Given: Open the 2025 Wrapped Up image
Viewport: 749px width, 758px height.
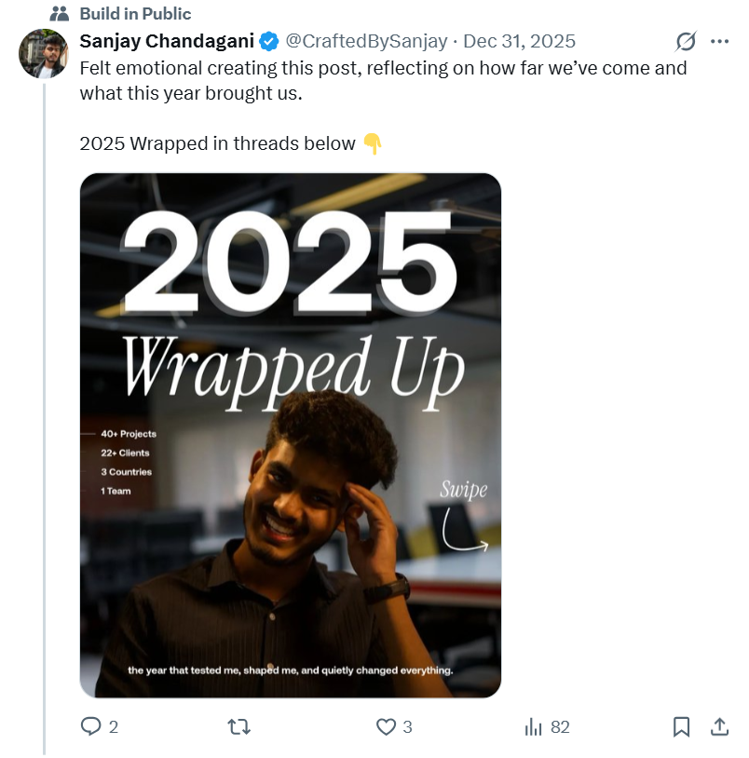Looking at the screenshot, I should (291, 435).
